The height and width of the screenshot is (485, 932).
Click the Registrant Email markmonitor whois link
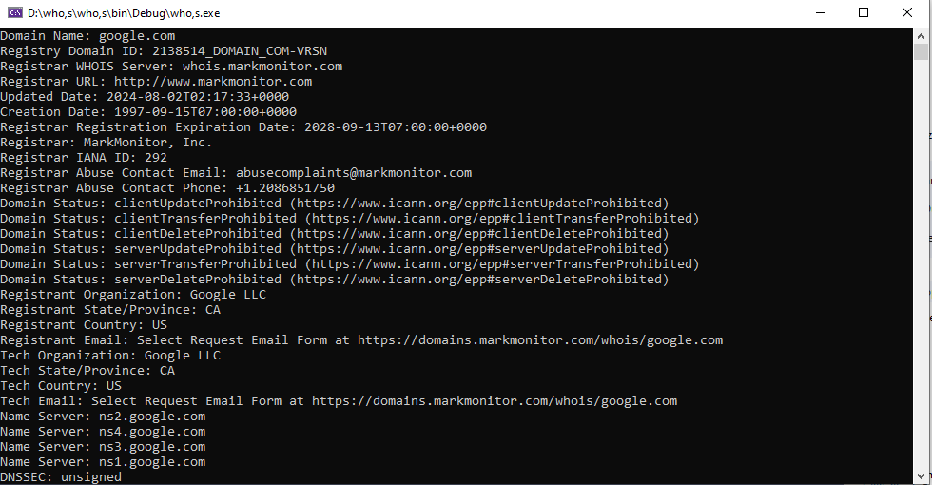[x=540, y=340]
